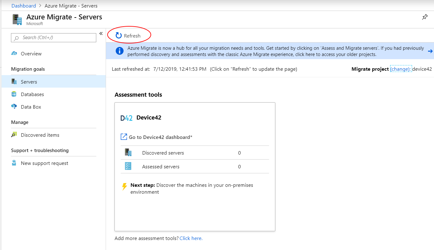Navigate to Dashboard via the breadcrumb
The height and width of the screenshot is (250, 434).
(24, 6)
